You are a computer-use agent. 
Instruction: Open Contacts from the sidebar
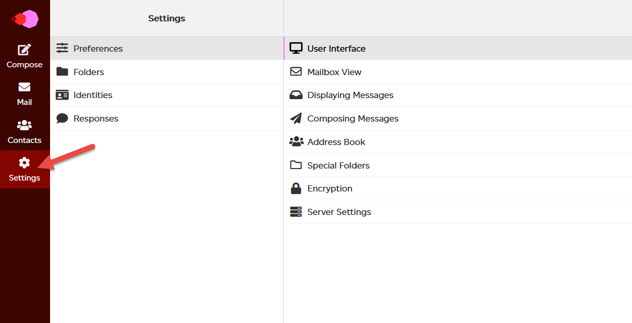pos(25,130)
